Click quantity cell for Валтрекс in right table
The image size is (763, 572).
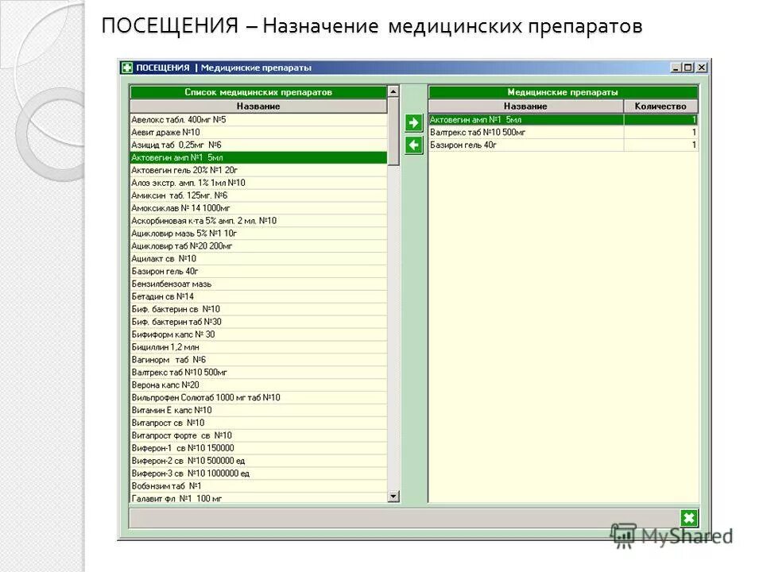(660, 133)
